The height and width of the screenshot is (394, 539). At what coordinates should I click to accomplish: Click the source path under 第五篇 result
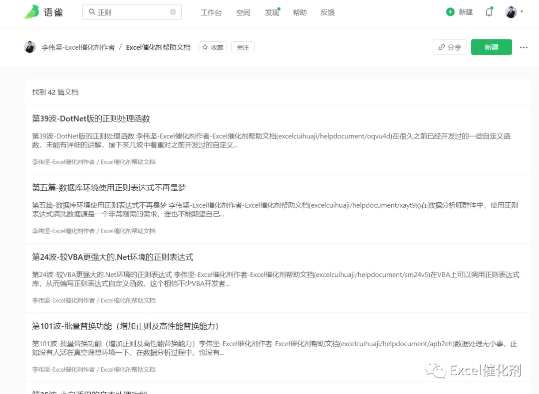coord(94,231)
